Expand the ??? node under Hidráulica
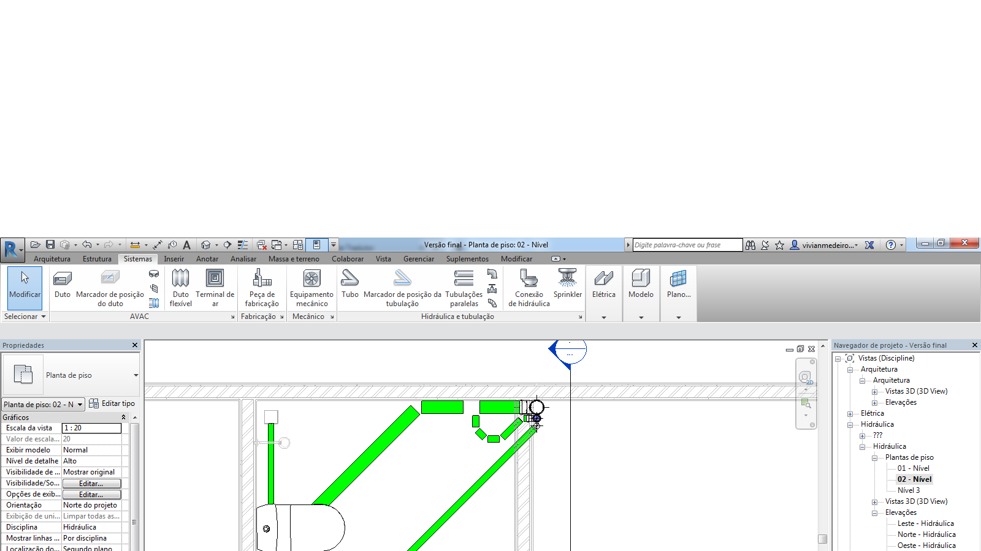This screenshot has width=981, height=551. tap(862, 436)
